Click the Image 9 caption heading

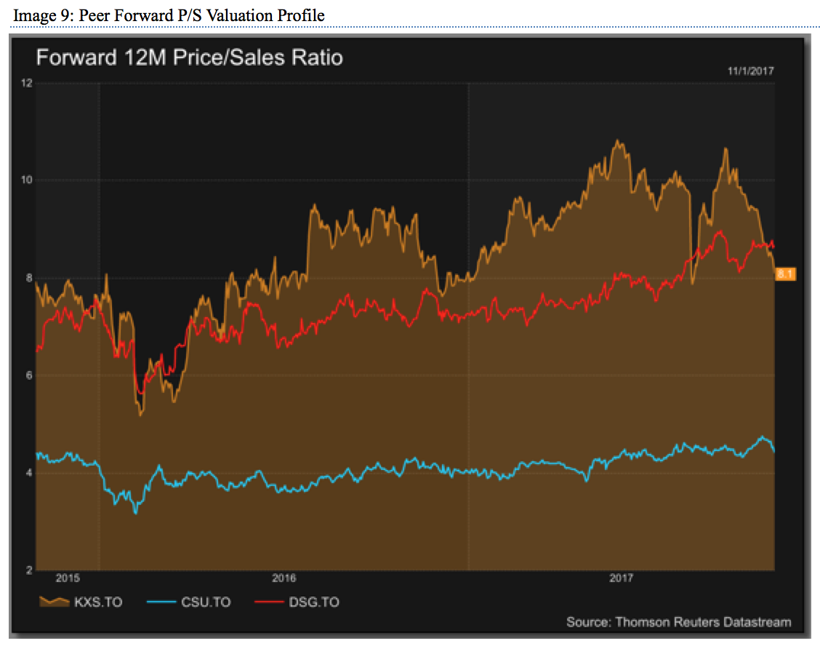tap(169, 15)
